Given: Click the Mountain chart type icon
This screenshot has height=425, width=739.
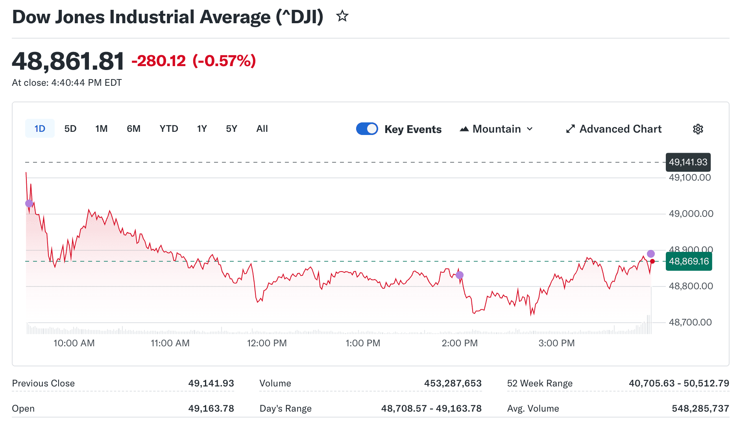Looking at the screenshot, I should coord(464,129).
